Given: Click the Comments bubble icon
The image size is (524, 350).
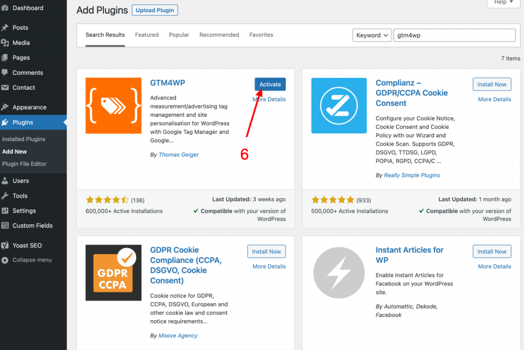Looking at the screenshot, I should pyautogui.click(x=5, y=72).
